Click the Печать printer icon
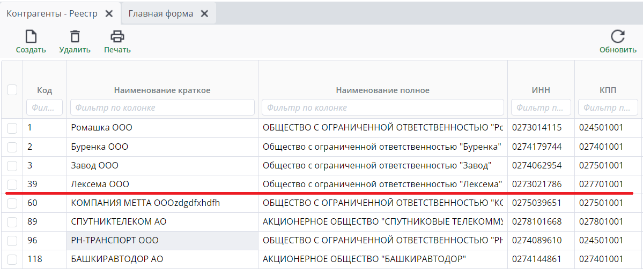The image size is (643, 269). (x=117, y=37)
